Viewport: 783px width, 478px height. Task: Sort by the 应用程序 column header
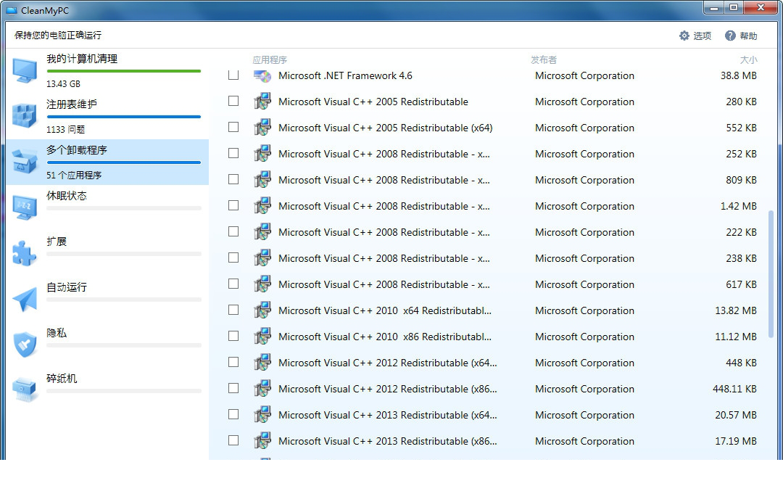[270, 60]
